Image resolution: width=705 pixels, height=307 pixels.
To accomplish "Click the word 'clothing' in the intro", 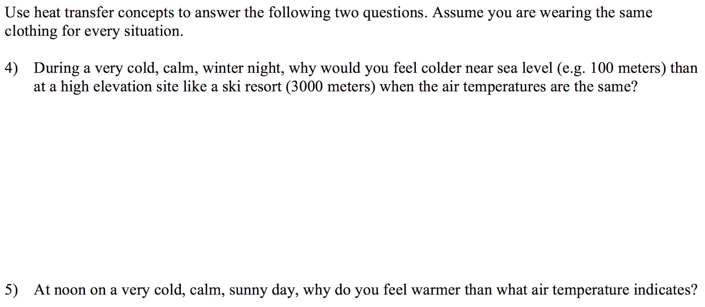I will pyautogui.click(x=31, y=32).
